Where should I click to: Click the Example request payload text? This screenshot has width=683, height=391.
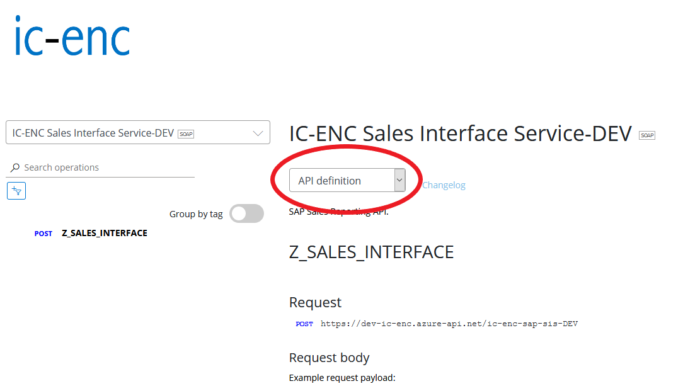click(x=341, y=378)
